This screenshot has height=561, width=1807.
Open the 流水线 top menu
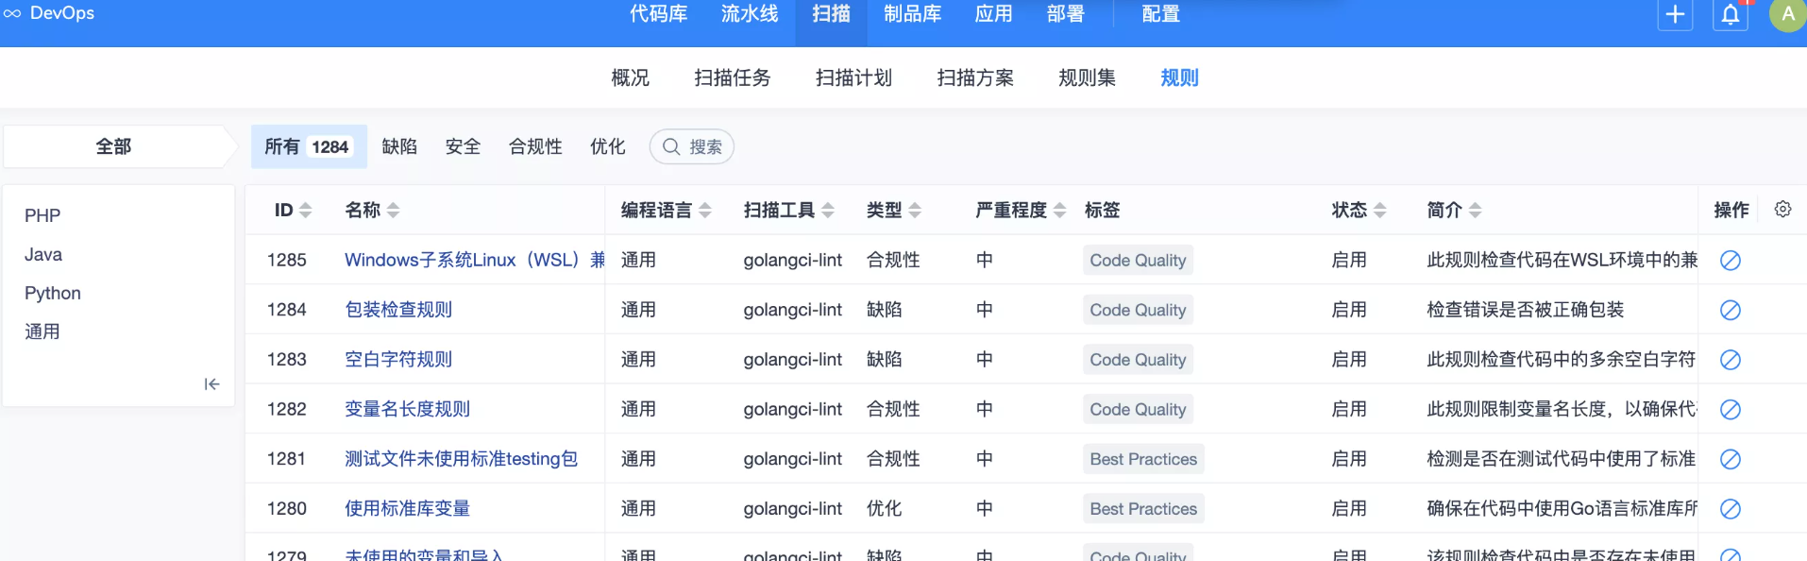750,14
